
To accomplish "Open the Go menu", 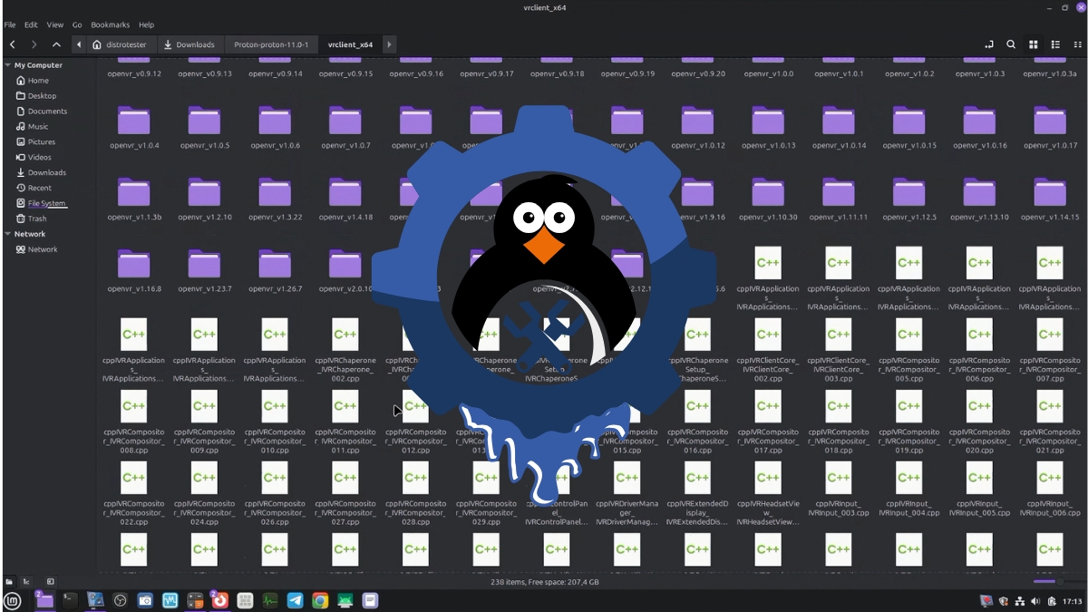I will (77, 24).
